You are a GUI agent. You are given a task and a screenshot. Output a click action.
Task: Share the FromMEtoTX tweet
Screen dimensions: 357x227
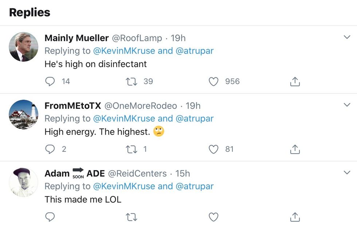point(295,149)
